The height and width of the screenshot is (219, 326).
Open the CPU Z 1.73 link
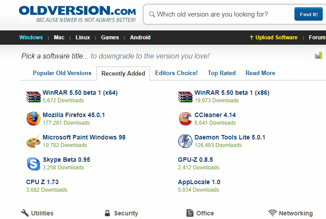coord(42,182)
